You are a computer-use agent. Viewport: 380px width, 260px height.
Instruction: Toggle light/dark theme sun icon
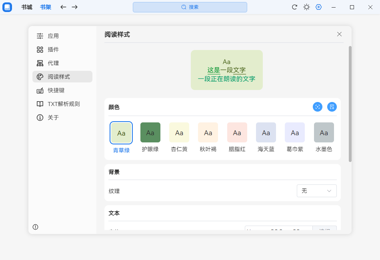pyautogui.click(x=306, y=7)
